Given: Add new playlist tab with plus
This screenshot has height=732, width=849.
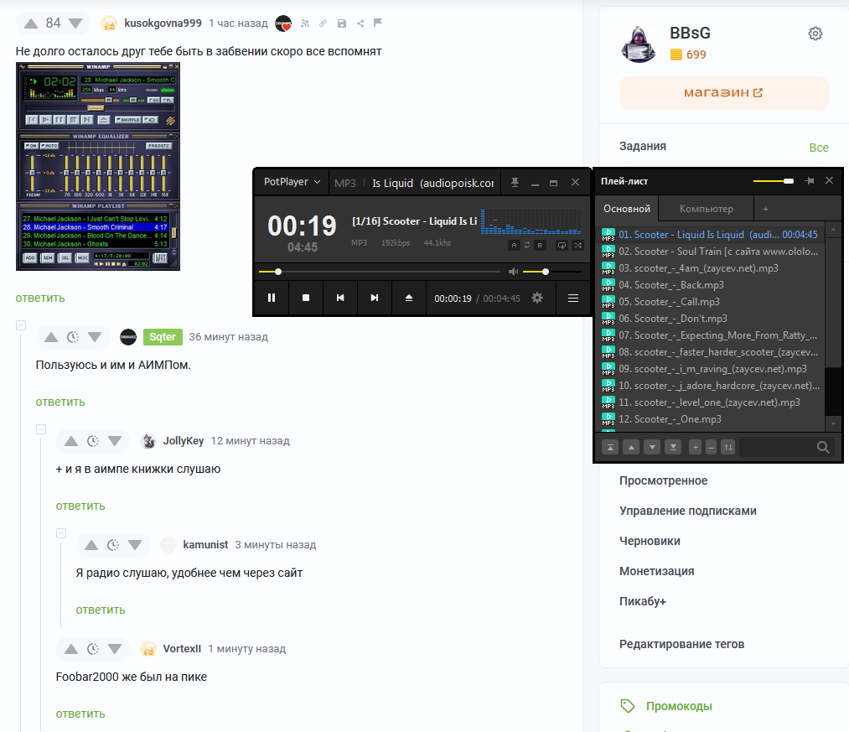Looking at the screenshot, I should click(x=766, y=209).
